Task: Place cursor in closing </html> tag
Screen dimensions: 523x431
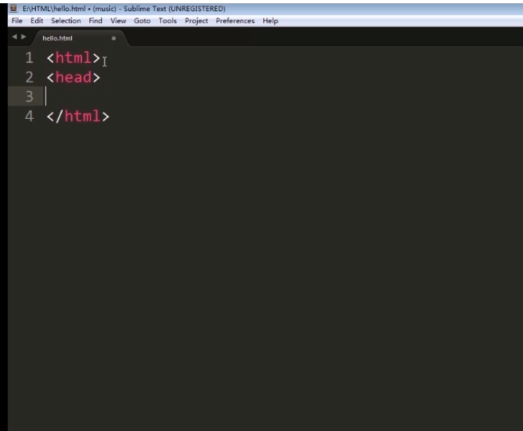Action: 78,117
